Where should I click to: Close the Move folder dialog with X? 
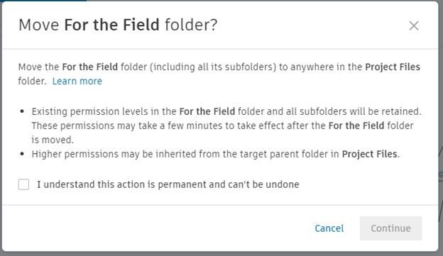pyautogui.click(x=414, y=26)
